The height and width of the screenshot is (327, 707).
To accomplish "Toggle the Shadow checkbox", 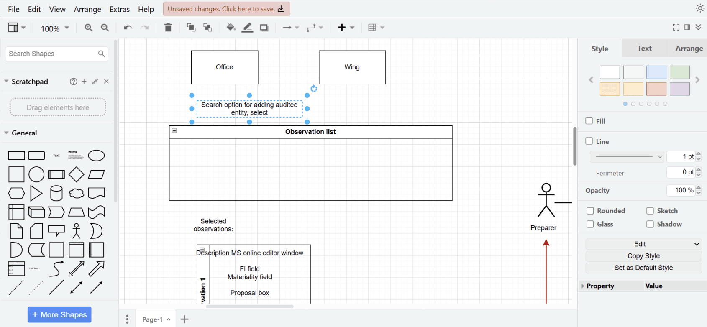I will click(650, 224).
